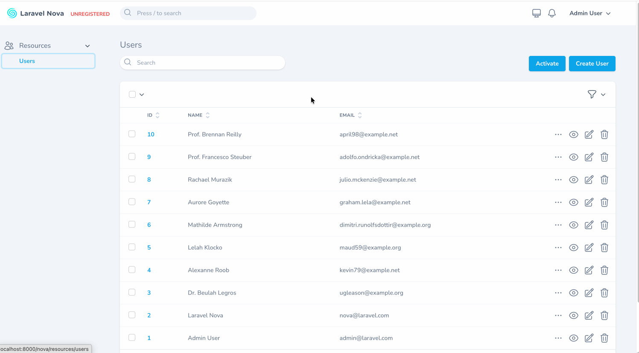Delete Rachael Murazik record

point(604,180)
